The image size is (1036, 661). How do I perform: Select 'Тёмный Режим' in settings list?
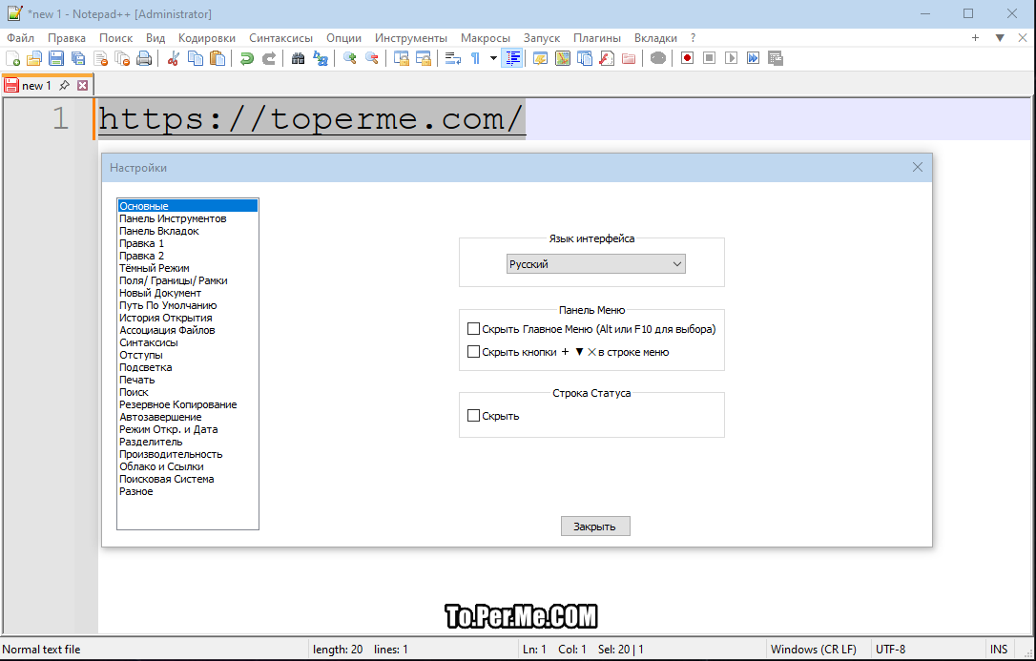pos(154,269)
